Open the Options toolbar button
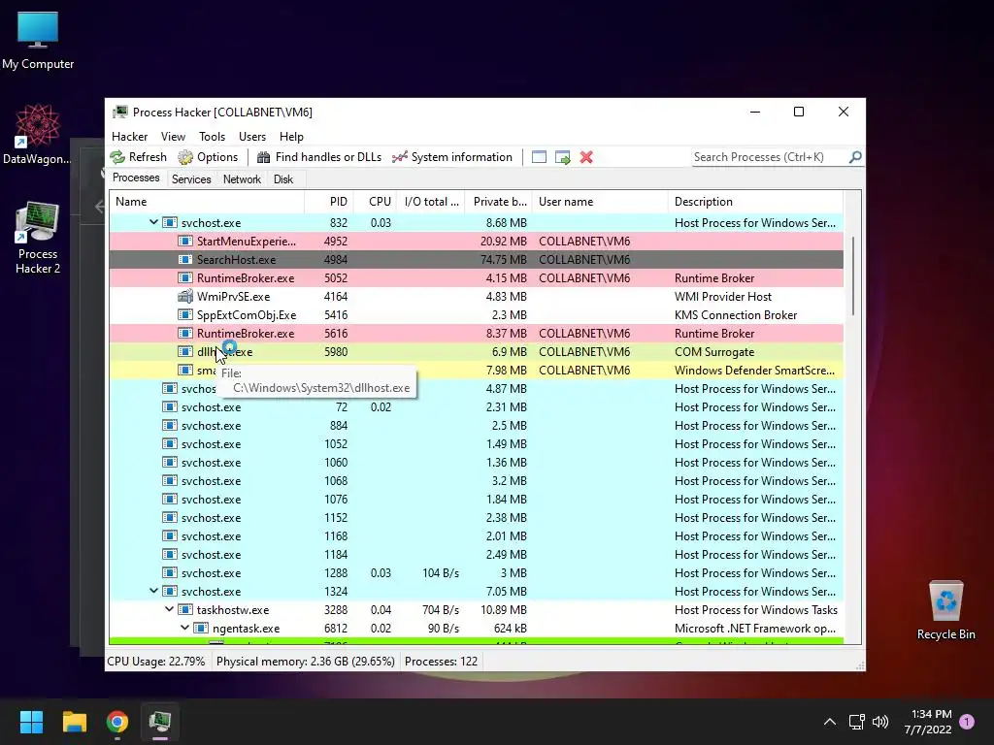The width and height of the screenshot is (994, 745). coord(208,157)
